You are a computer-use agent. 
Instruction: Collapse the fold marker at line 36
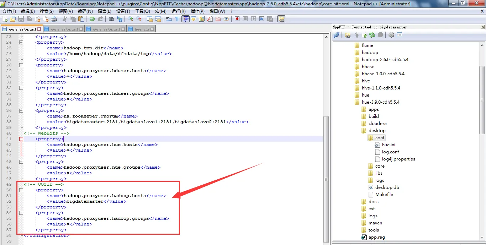(x=21, y=110)
